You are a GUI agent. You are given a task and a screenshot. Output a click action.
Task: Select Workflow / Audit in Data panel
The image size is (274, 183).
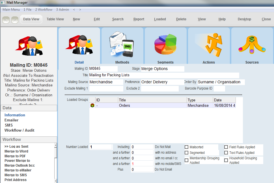(20, 130)
